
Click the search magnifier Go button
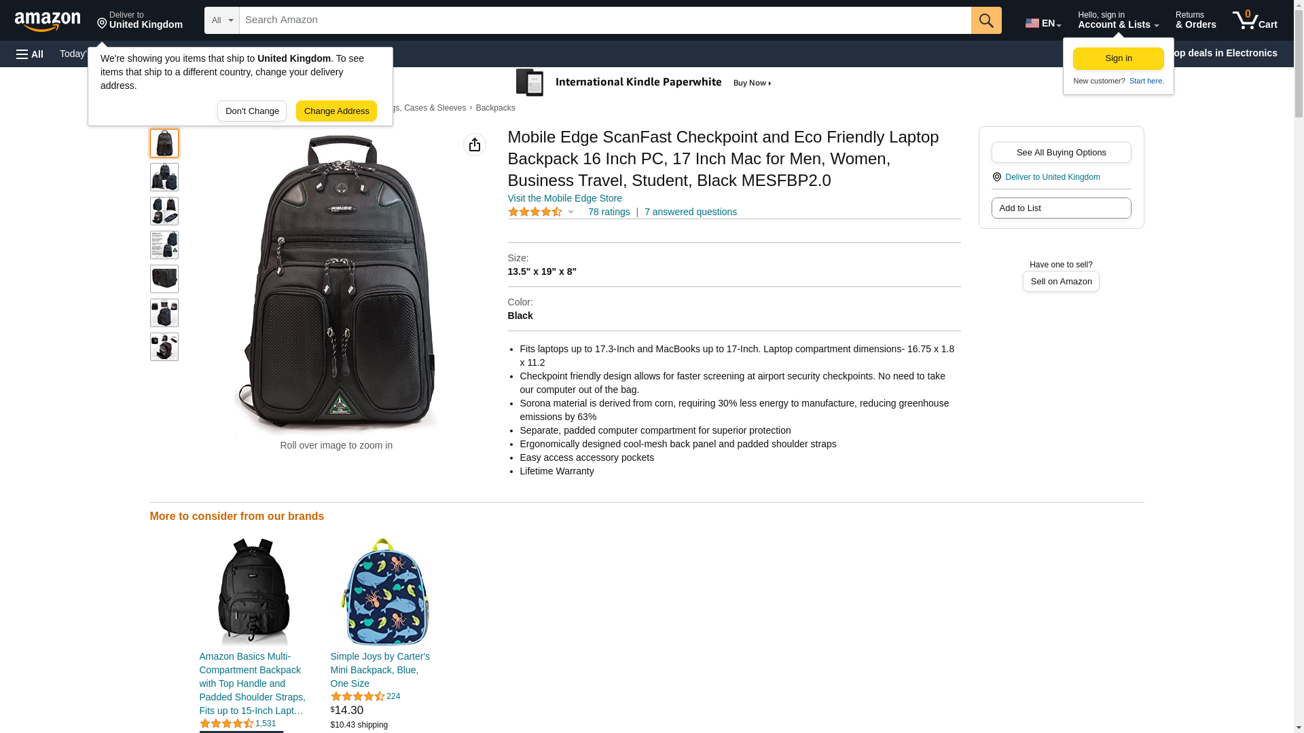(x=986, y=20)
